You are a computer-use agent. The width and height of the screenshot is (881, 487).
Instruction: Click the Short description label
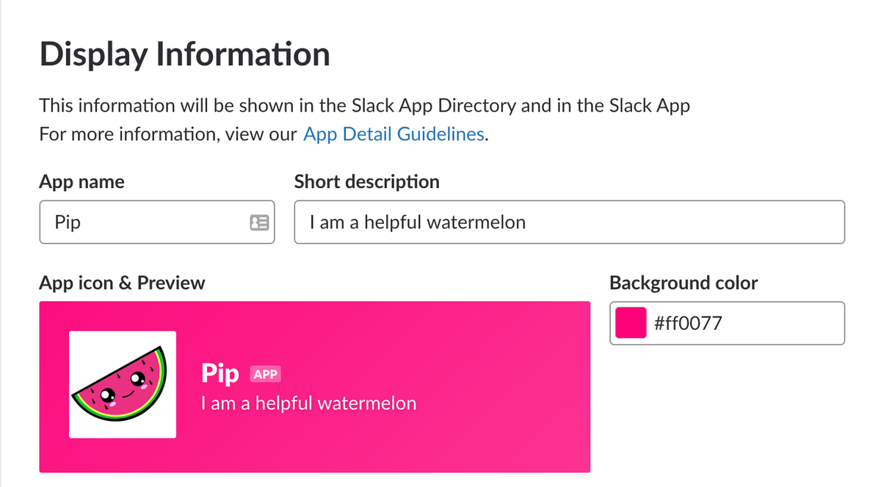(x=367, y=181)
